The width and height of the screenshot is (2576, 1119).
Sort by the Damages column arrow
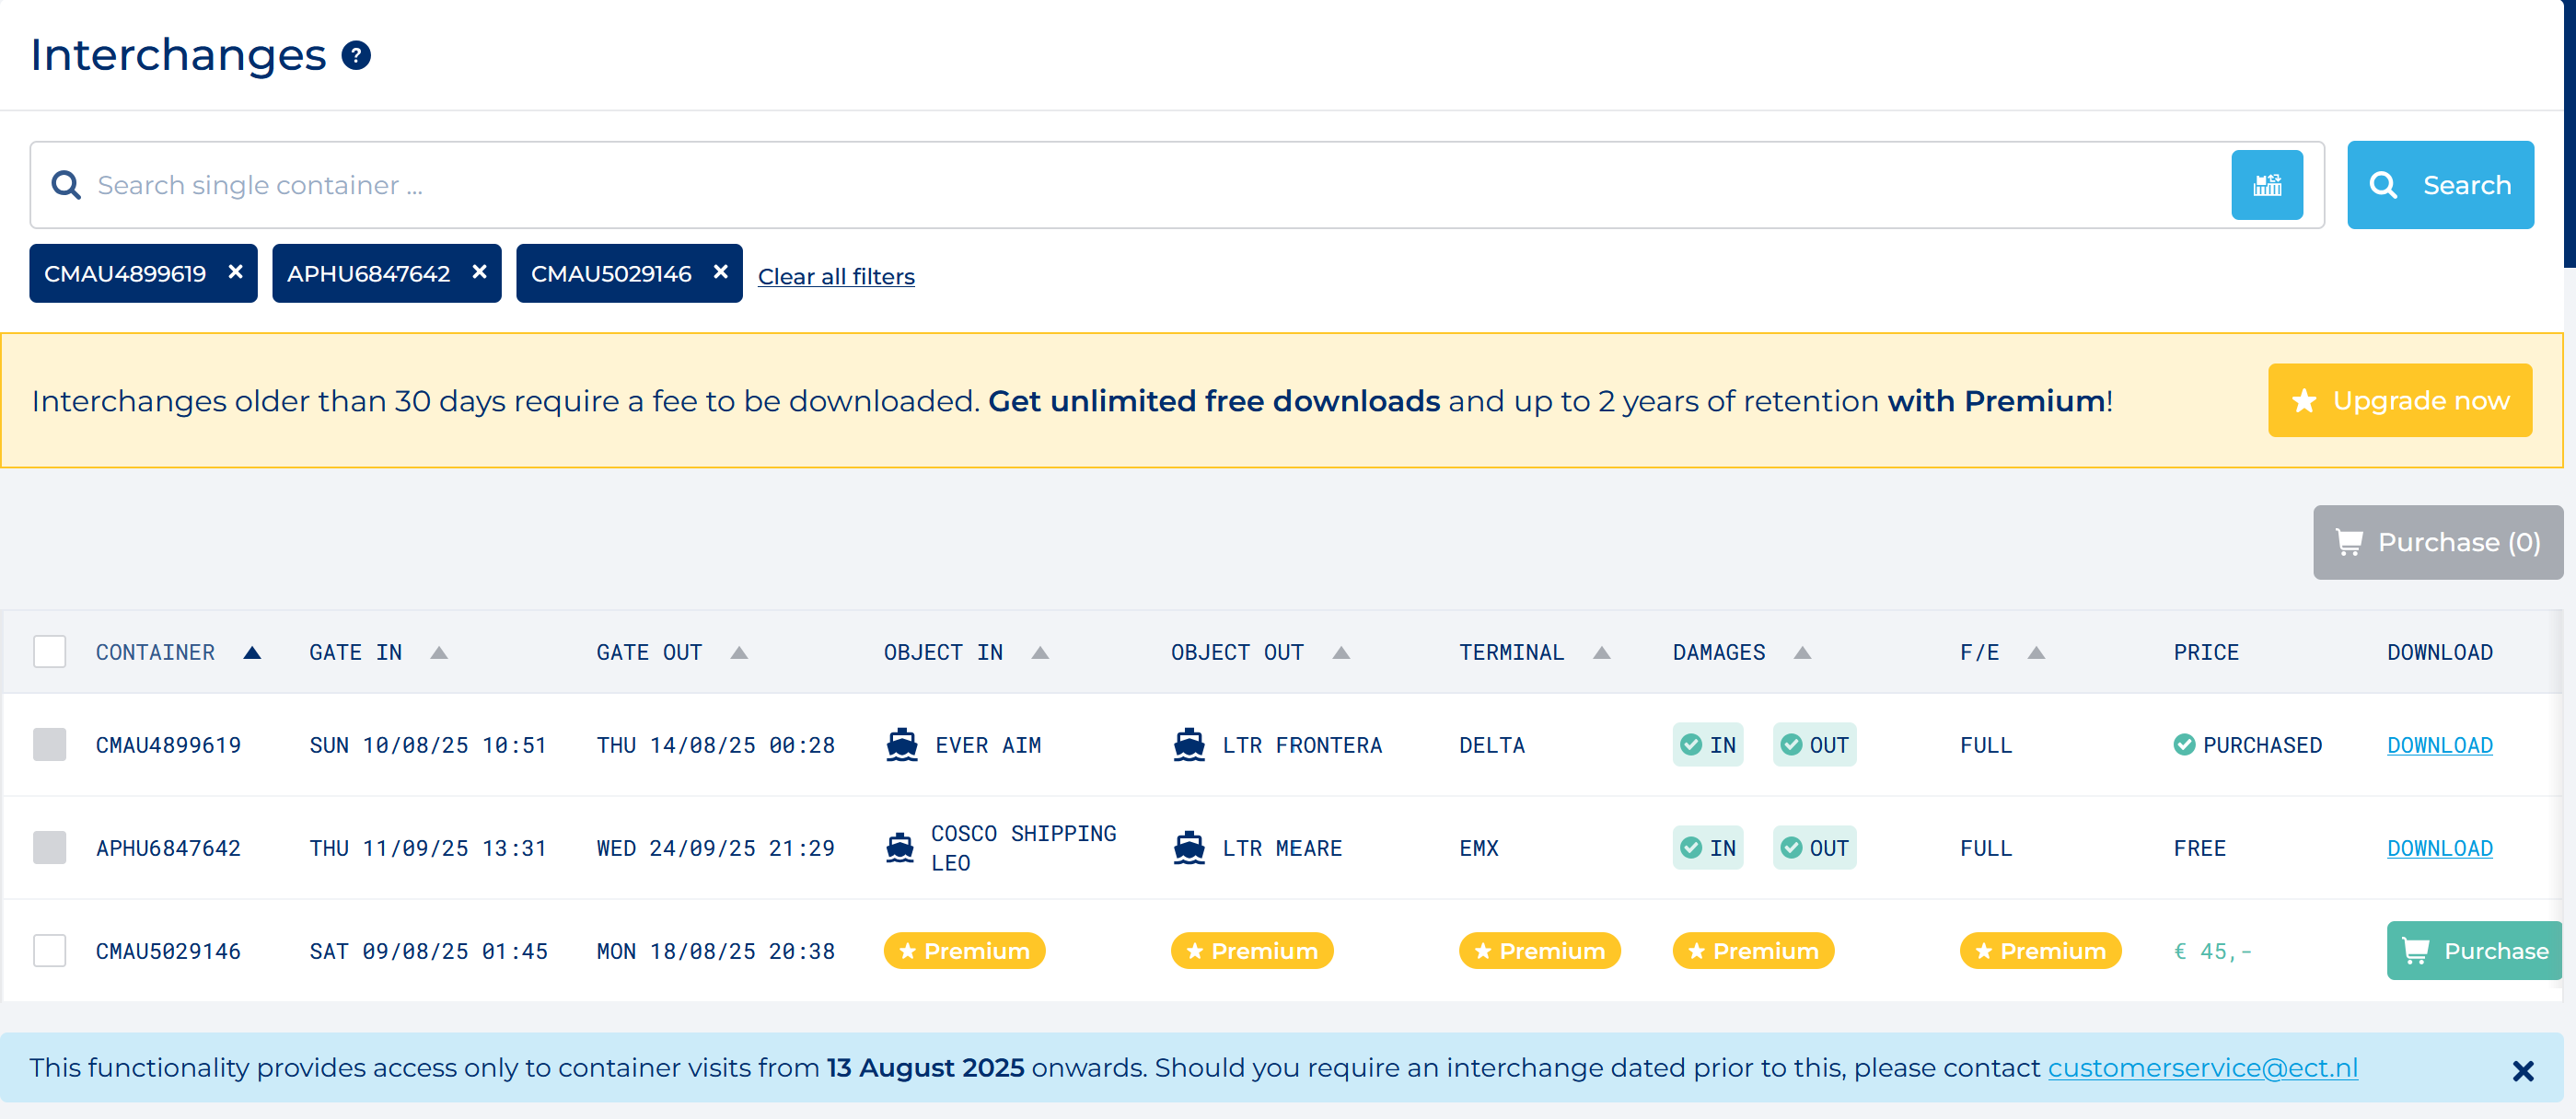click(1802, 652)
